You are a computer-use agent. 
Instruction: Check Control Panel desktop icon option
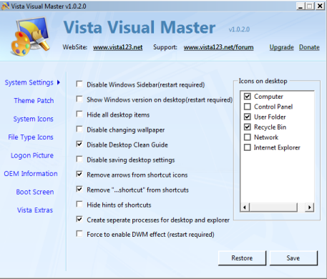pyautogui.click(x=248, y=107)
